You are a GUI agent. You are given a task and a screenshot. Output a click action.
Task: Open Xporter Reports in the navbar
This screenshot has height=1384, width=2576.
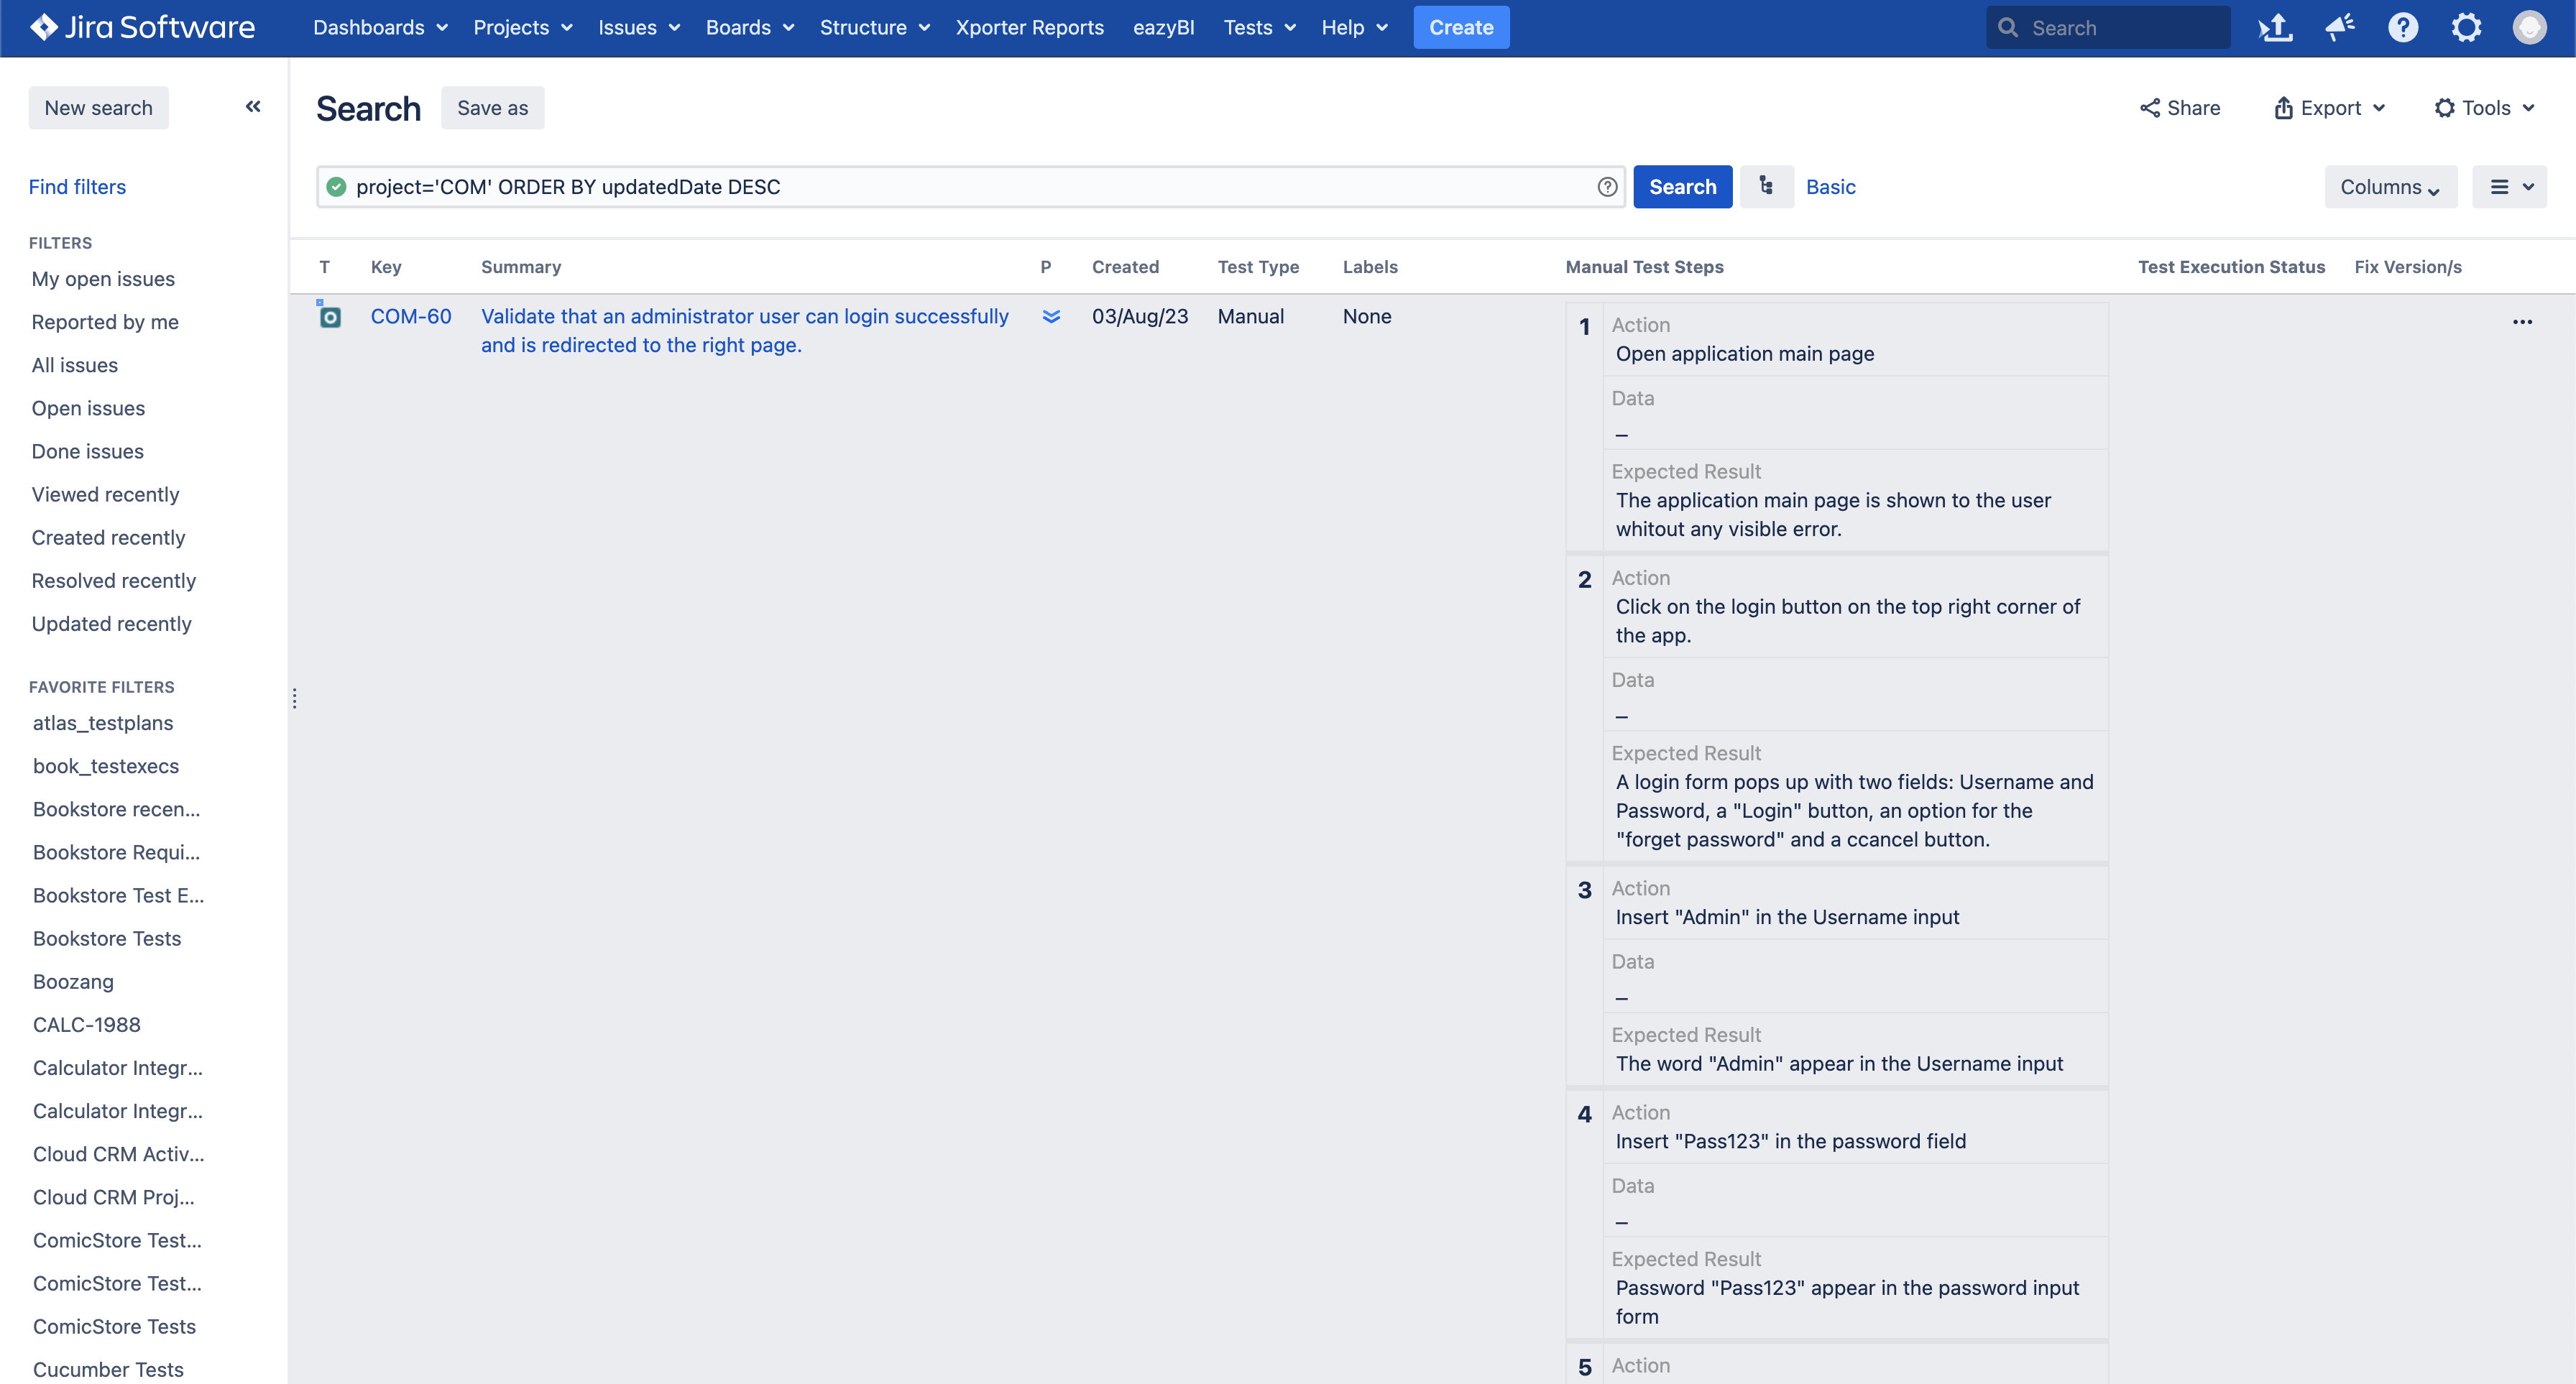tap(1029, 27)
